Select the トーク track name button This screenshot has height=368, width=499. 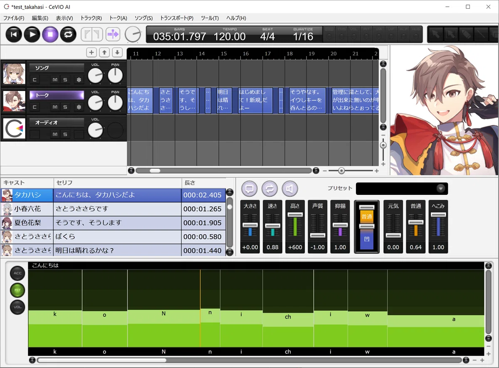tap(57, 95)
